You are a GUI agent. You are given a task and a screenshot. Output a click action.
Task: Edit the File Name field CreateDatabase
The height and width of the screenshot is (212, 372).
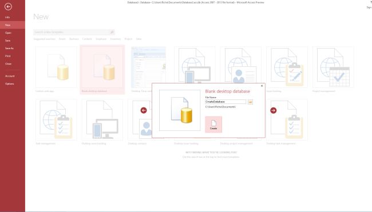(x=225, y=102)
